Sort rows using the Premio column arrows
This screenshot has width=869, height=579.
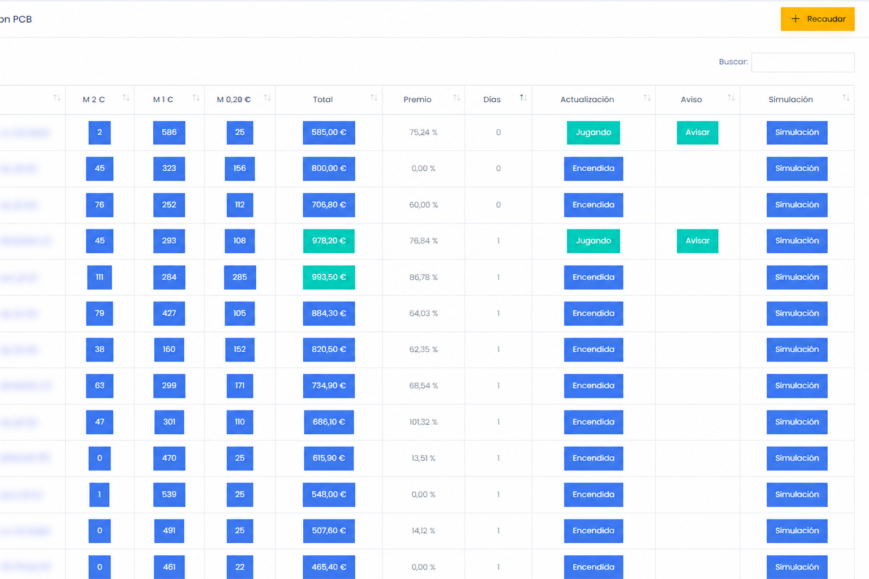tap(457, 98)
